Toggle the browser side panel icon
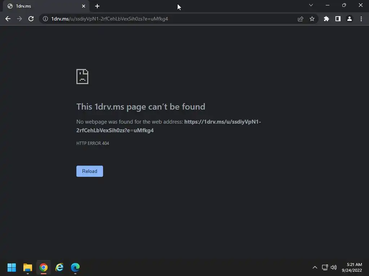The height and width of the screenshot is (276, 369). pos(338,19)
